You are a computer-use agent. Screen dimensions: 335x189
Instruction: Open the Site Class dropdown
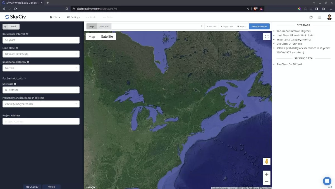click(x=41, y=90)
